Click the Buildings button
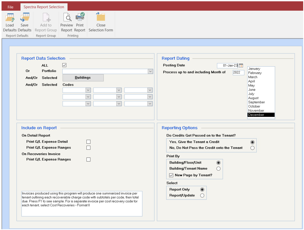 tap(83, 78)
